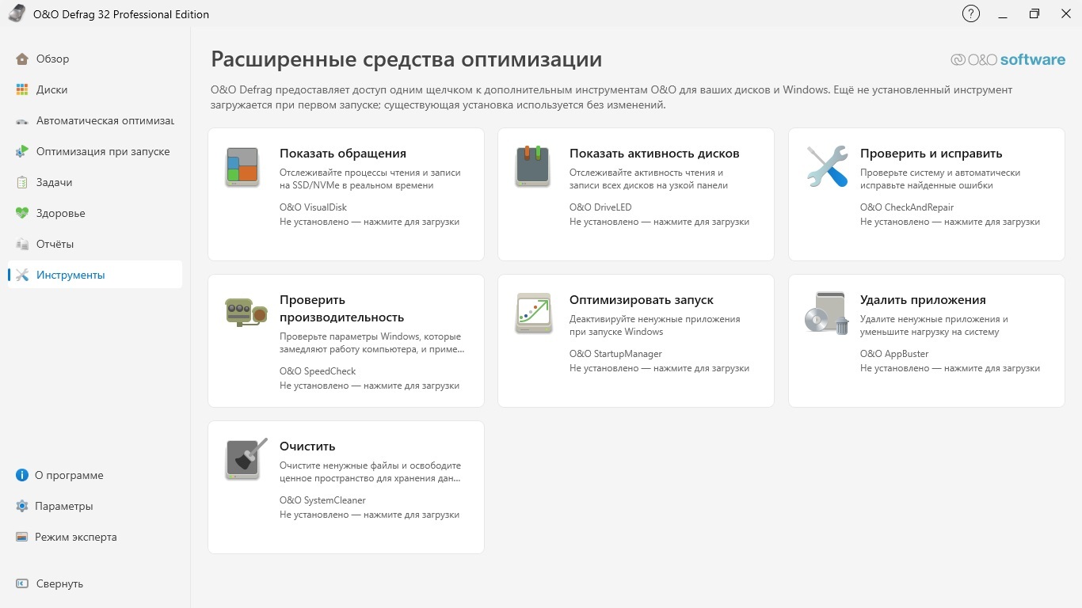
Task: Click the icon next to Автоматическая оптимизация
Action: (22, 120)
